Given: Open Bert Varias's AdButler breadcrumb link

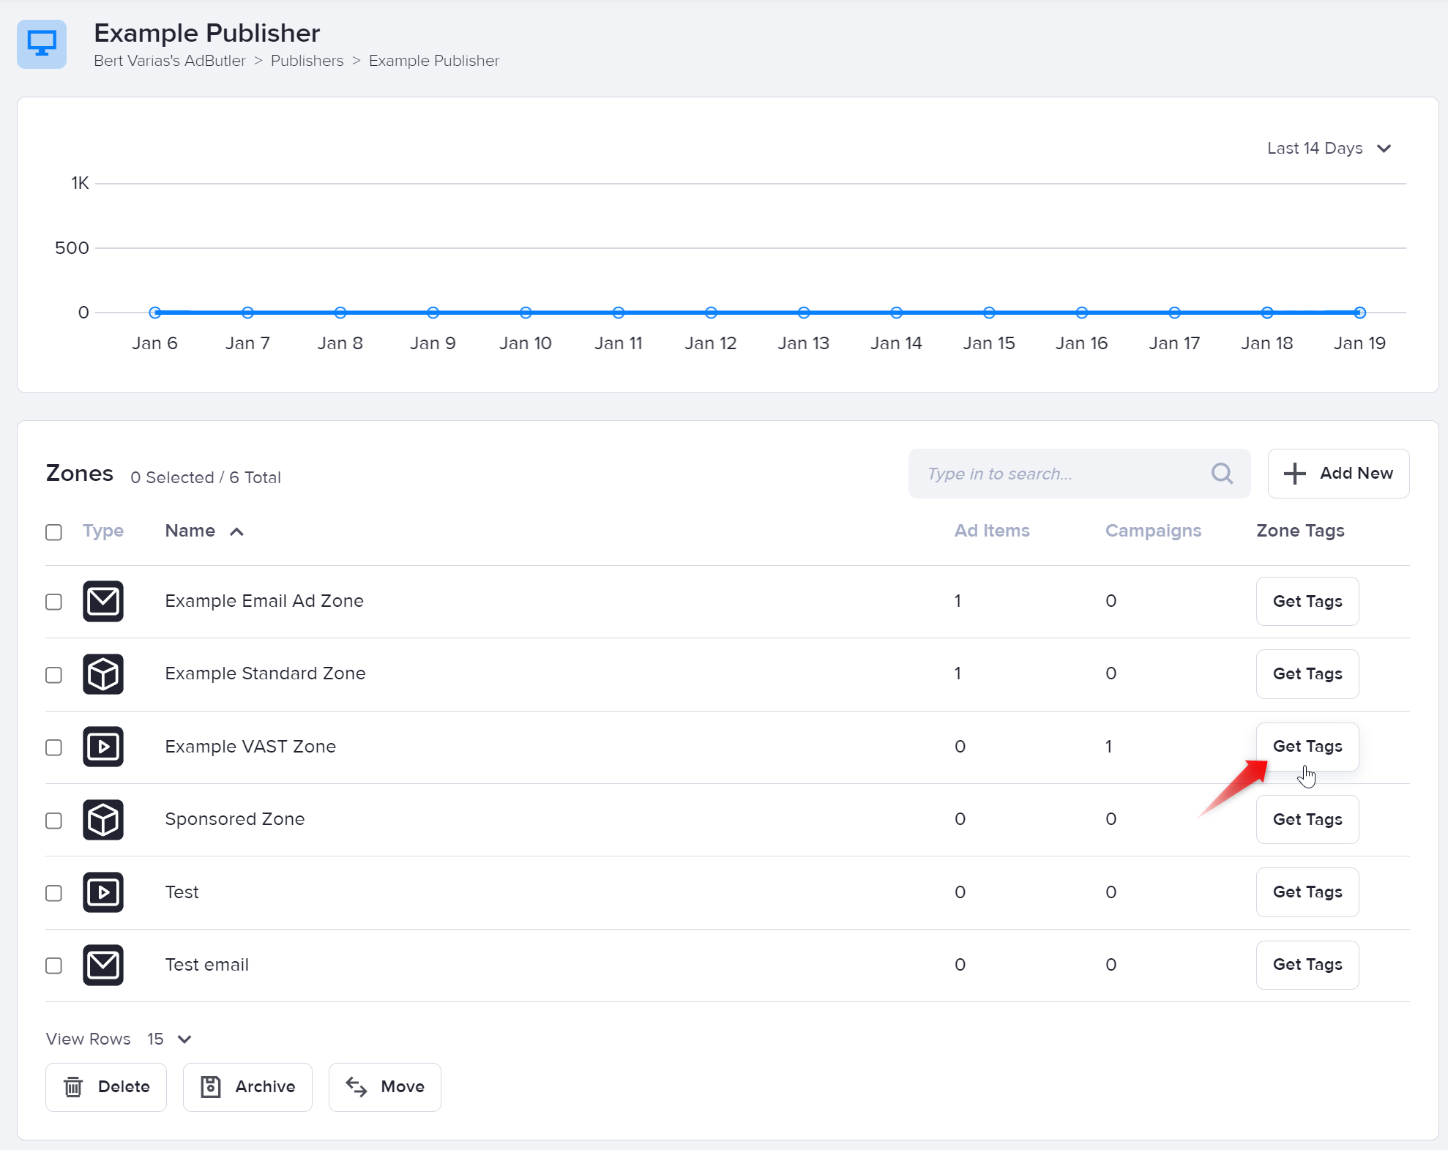Looking at the screenshot, I should tap(170, 61).
